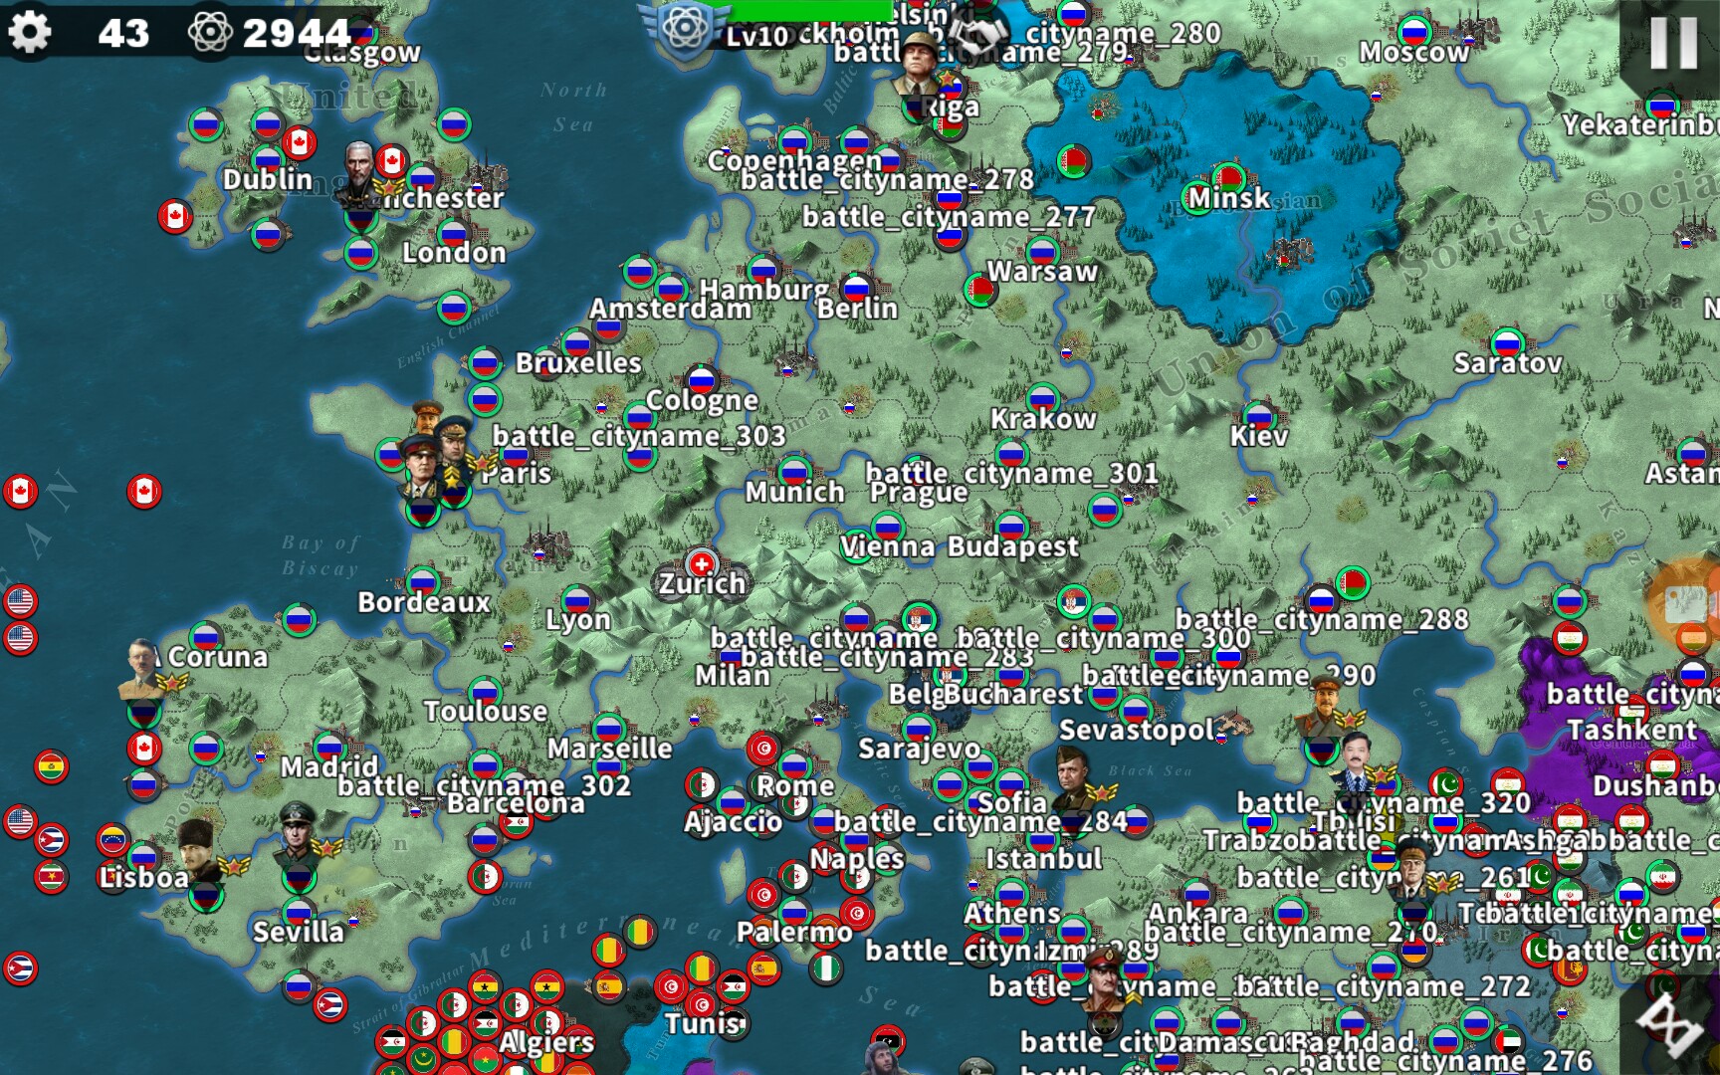The image size is (1720, 1075).
Task: Select the Minsk city label
Action: 1228,198
